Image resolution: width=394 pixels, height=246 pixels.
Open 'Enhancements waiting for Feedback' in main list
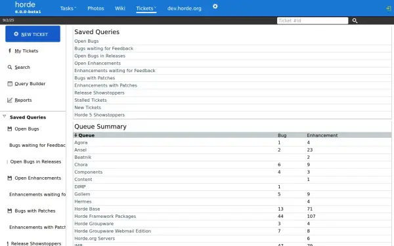(x=114, y=71)
